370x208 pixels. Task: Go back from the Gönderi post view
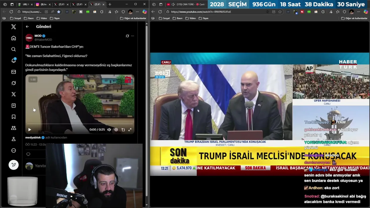(27, 27)
